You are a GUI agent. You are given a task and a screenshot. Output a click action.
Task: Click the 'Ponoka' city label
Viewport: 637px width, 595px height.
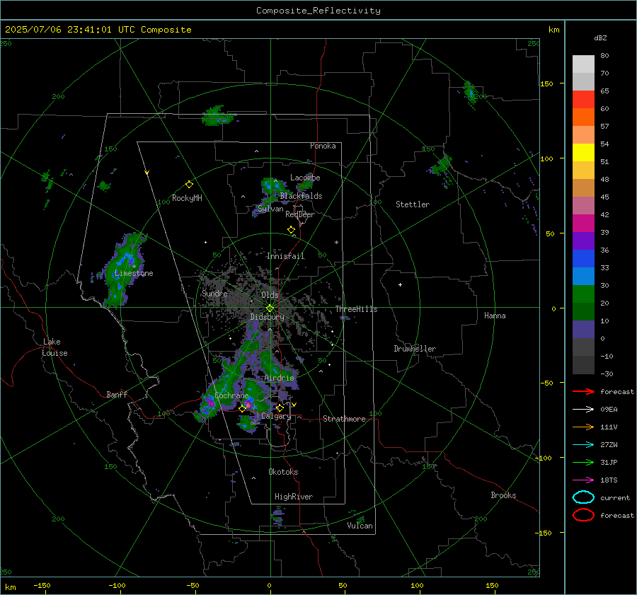(x=323, y=146)
